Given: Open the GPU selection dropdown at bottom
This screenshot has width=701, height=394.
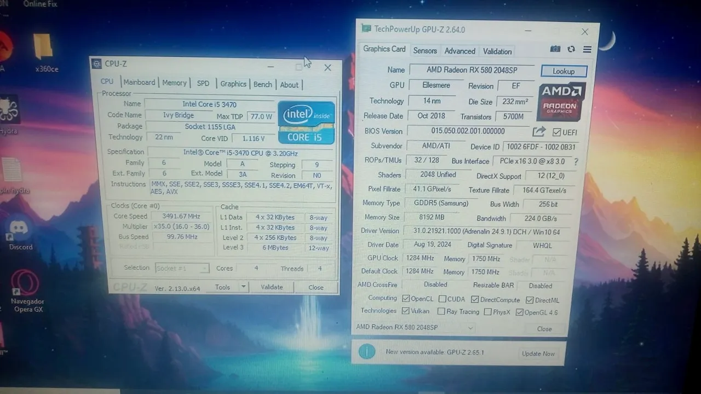Looking at the screenshot, I should (x=415, y=327).
